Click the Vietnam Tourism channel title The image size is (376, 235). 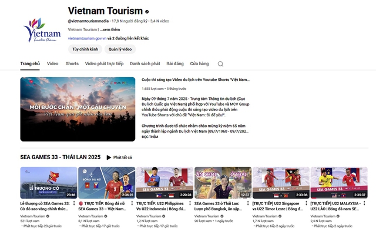[x=105, y=11]
